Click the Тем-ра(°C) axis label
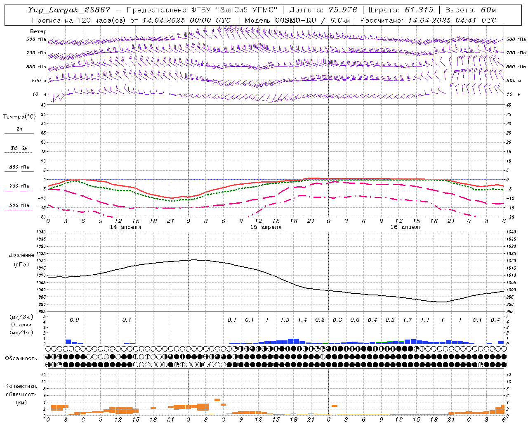Screen dimensions: 528x423 (x=19, y=117)
